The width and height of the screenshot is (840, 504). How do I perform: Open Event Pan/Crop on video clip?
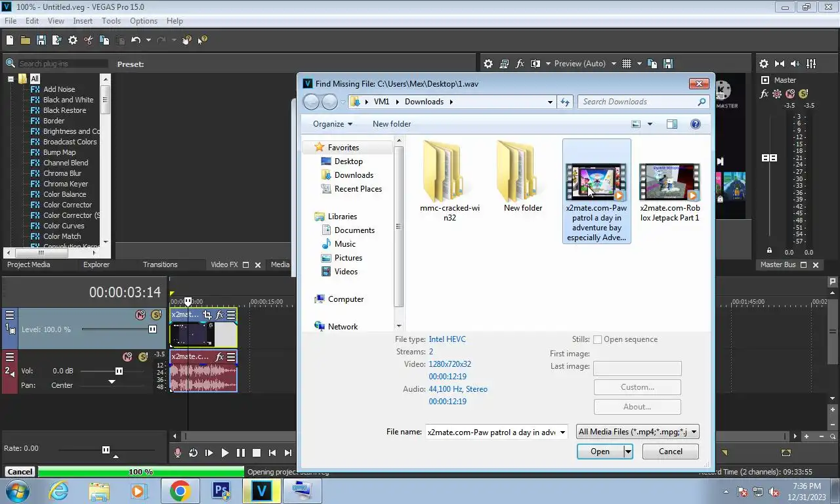pyautogui.click(x=207, y=315)
